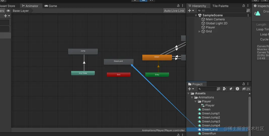Select the Any State to Jump transition arrow

coord(84,62)
